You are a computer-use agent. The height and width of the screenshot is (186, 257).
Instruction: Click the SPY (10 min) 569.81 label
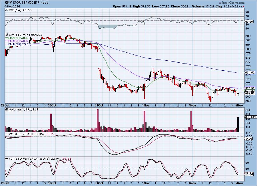(x=25, y=35)
